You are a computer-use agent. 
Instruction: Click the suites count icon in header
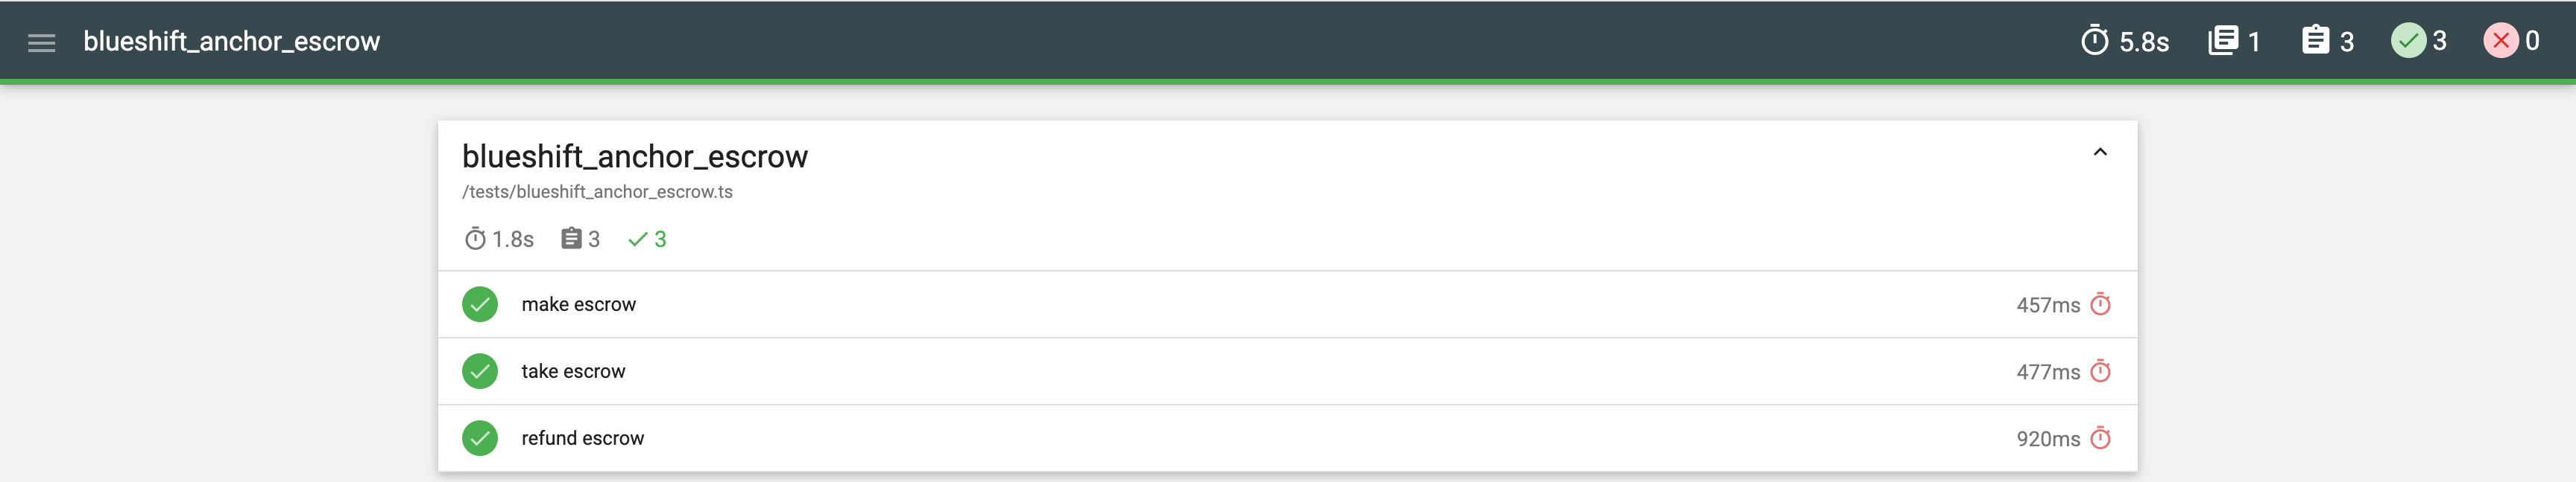click(2223, 41)
